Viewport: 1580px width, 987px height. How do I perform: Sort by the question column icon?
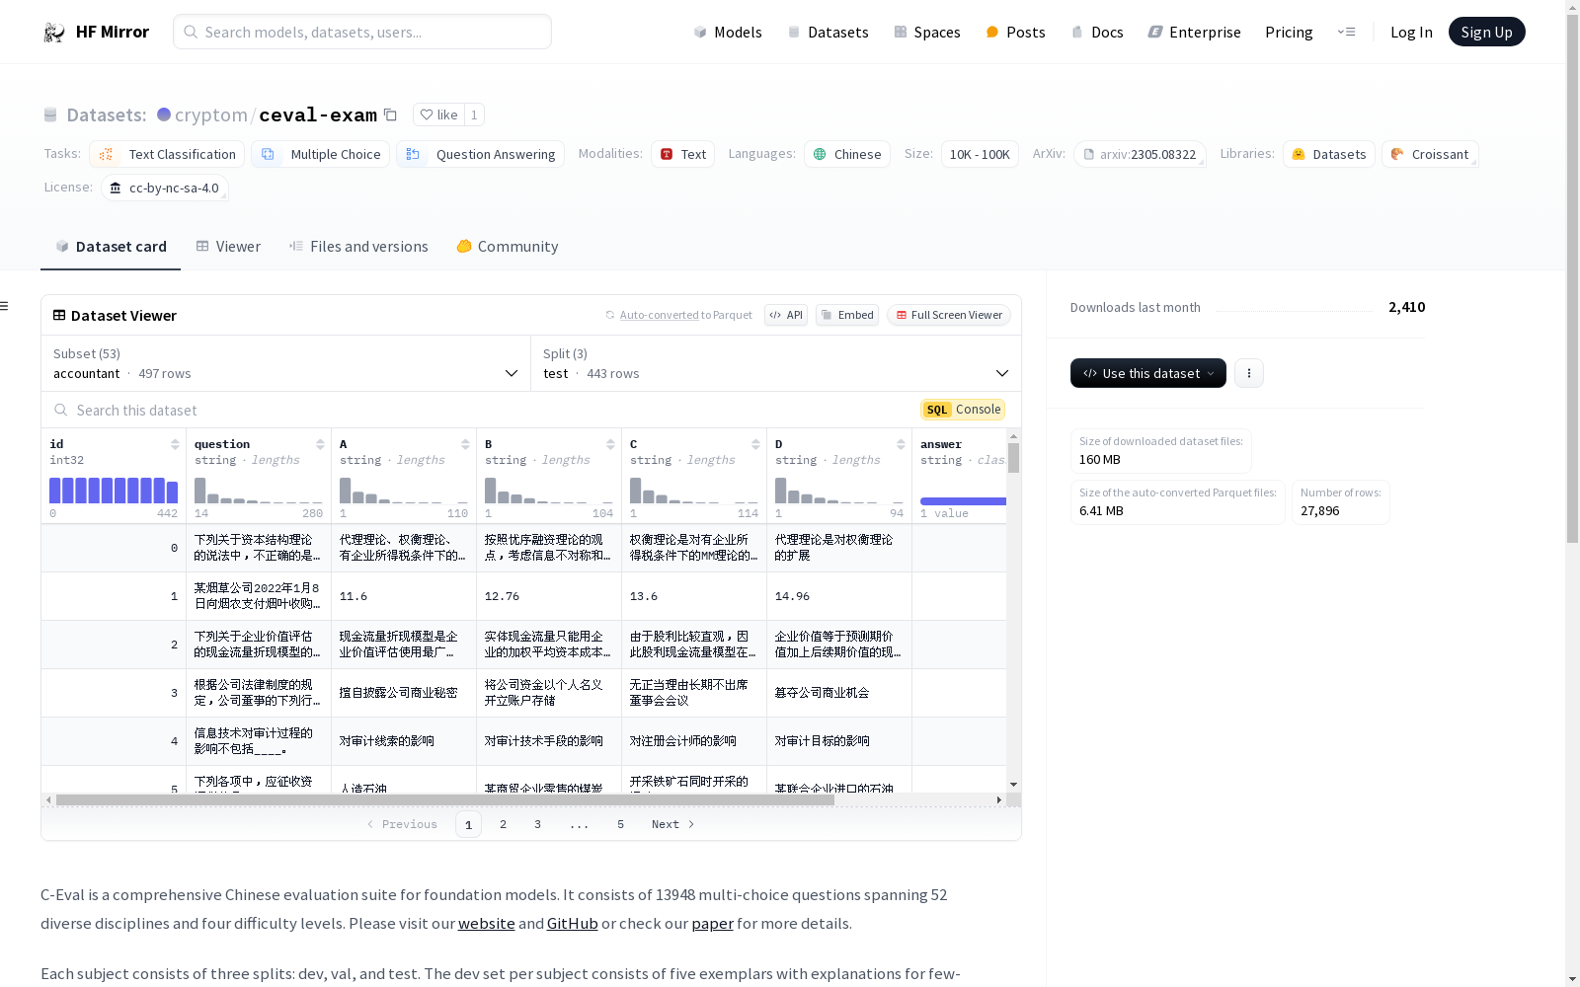coord(320,444)
